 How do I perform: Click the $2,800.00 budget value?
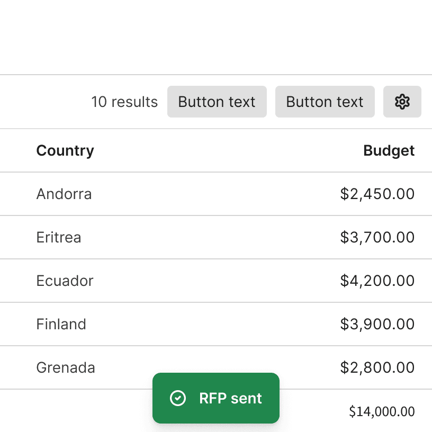point(377,367)
